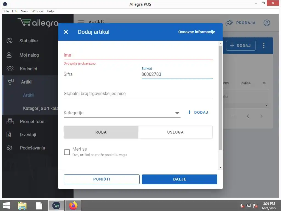Open Firefox from the taskbar
281x211 pixels.
coord(73,206)
